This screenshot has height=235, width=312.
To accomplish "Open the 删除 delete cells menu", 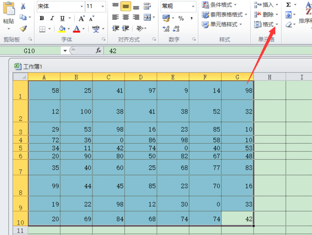I will click(266, 15).
